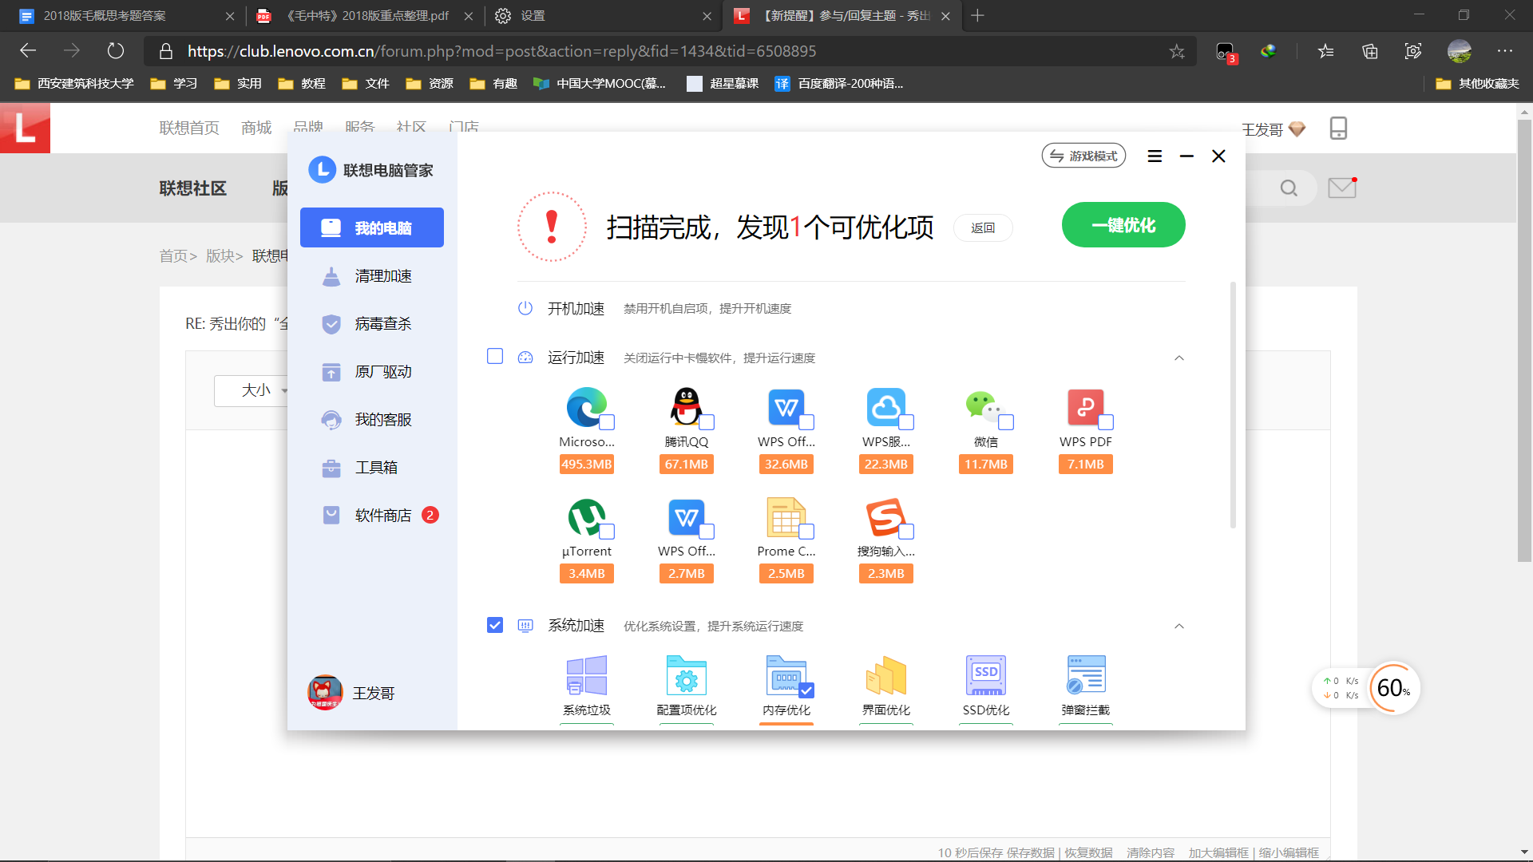This screenshot has height=862, width=1533.
Task: Click the Microsoft Edge app icon in 运行加速
Action: click(x=587, y=407)
